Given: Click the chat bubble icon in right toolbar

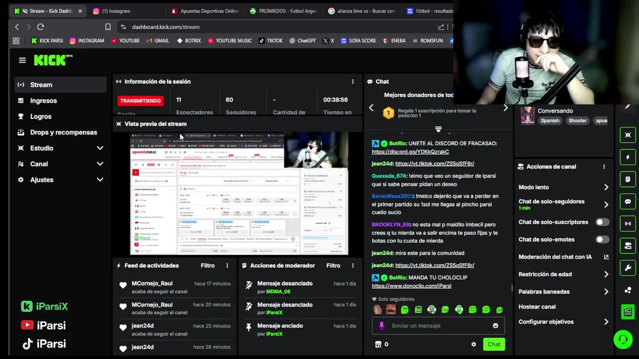Looking at the screenshot, I should tap(628, 201).
